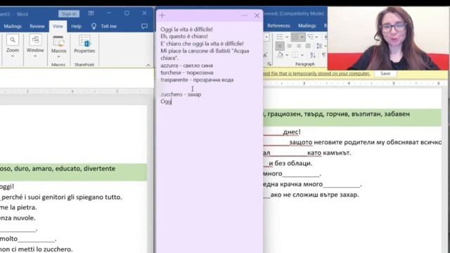Click note line 'Eh, questo è chiaro!'
Screen dimensions: 450x253
[x=184, y=36]
